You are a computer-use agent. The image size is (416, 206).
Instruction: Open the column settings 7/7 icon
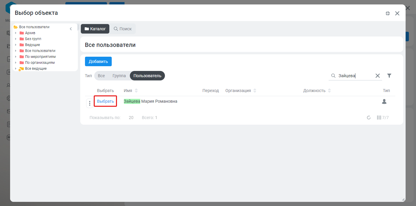383,118
